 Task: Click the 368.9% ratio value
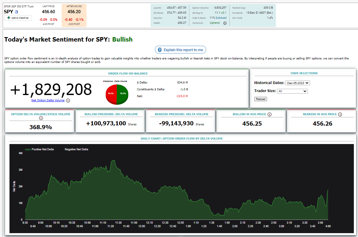(41, 127)
